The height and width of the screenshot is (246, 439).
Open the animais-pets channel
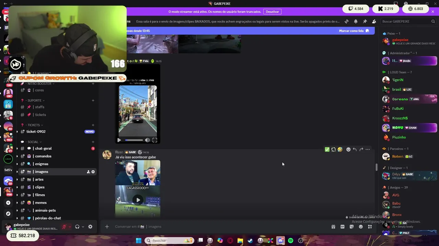pyautogui.click(x=57, y=210)
